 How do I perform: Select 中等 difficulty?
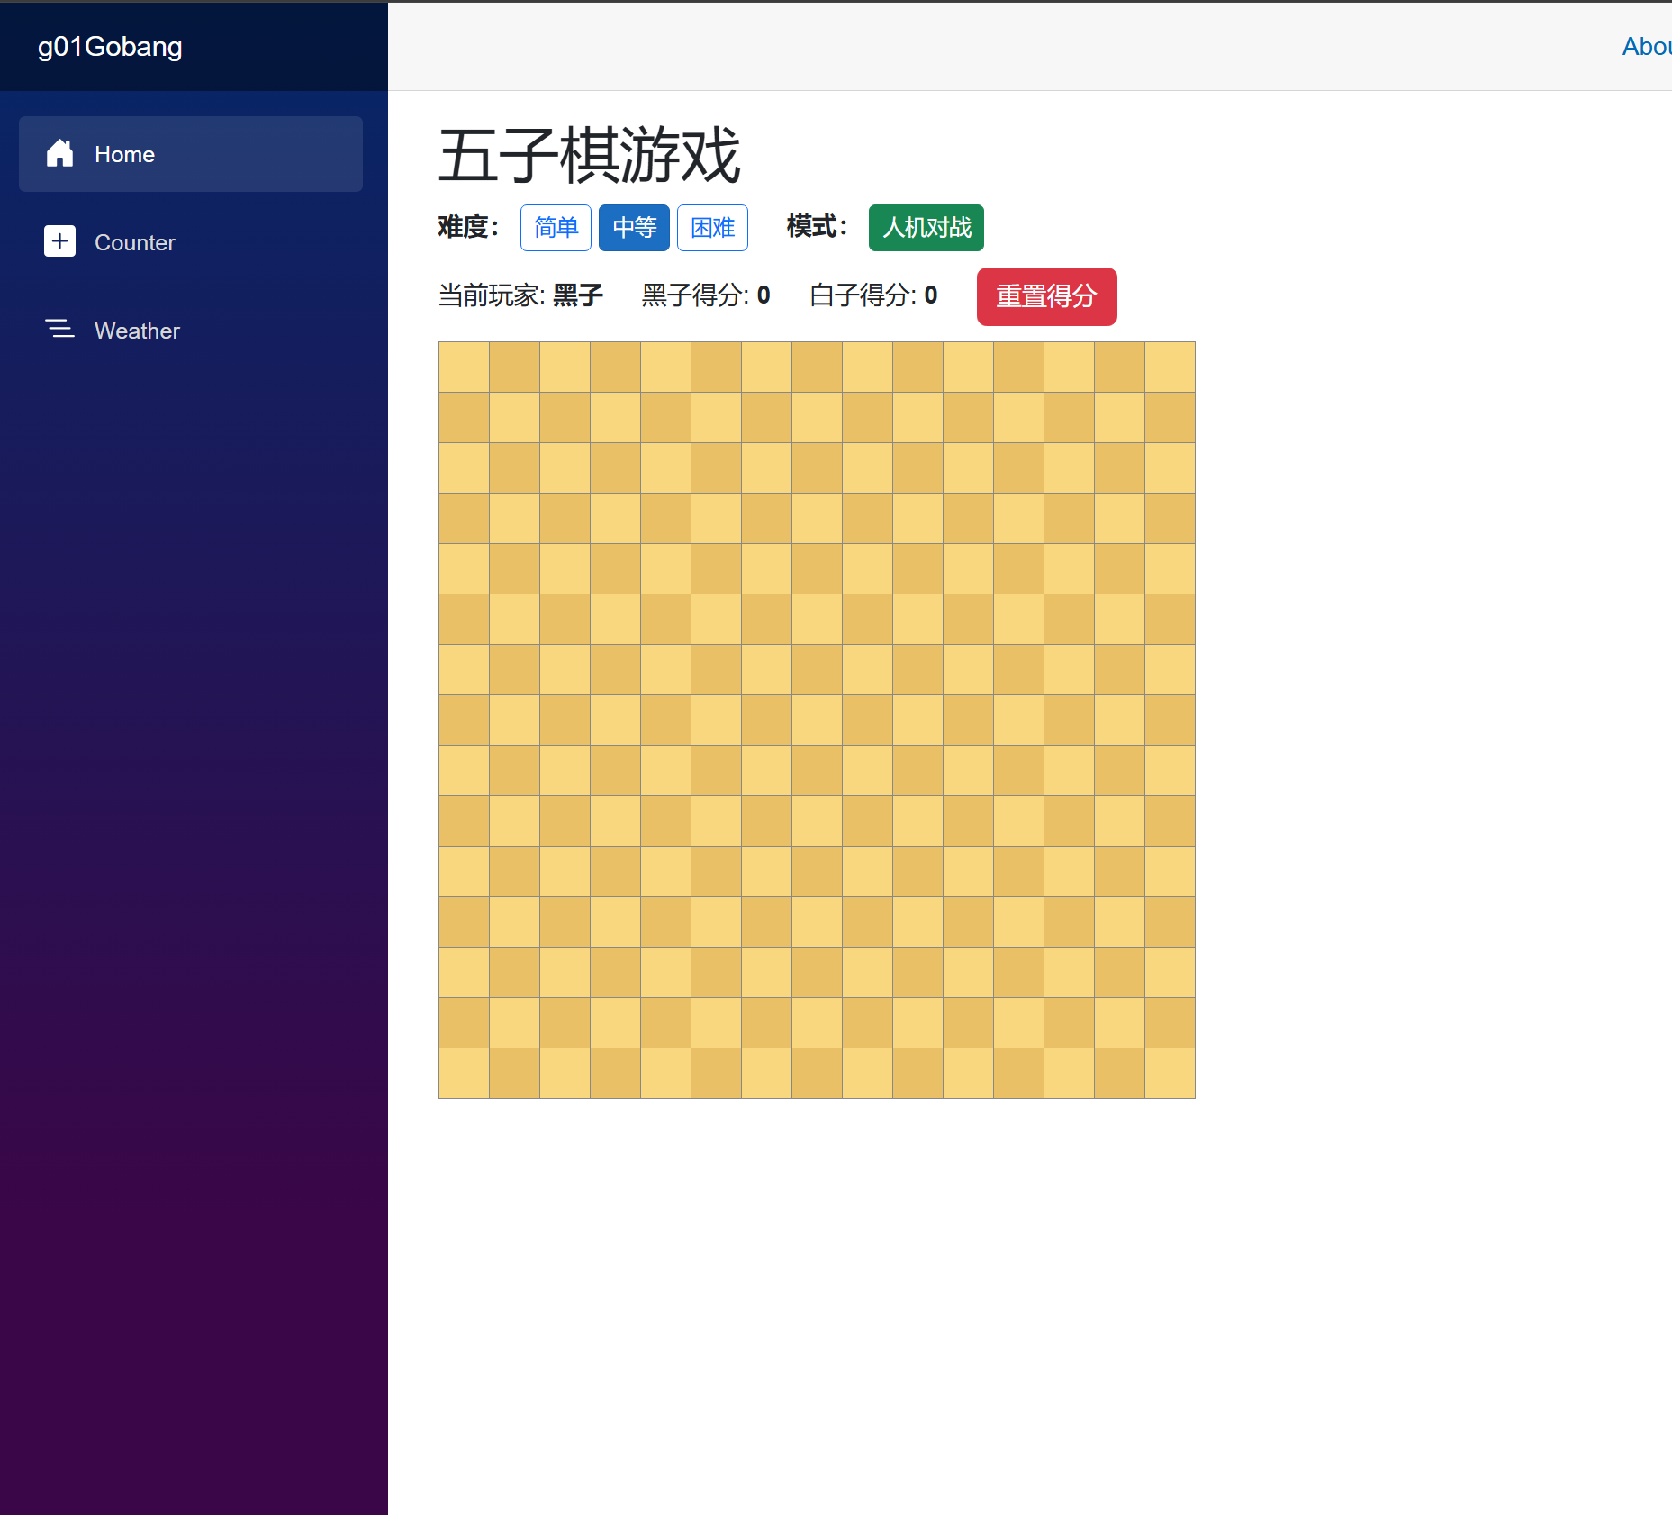634,228
